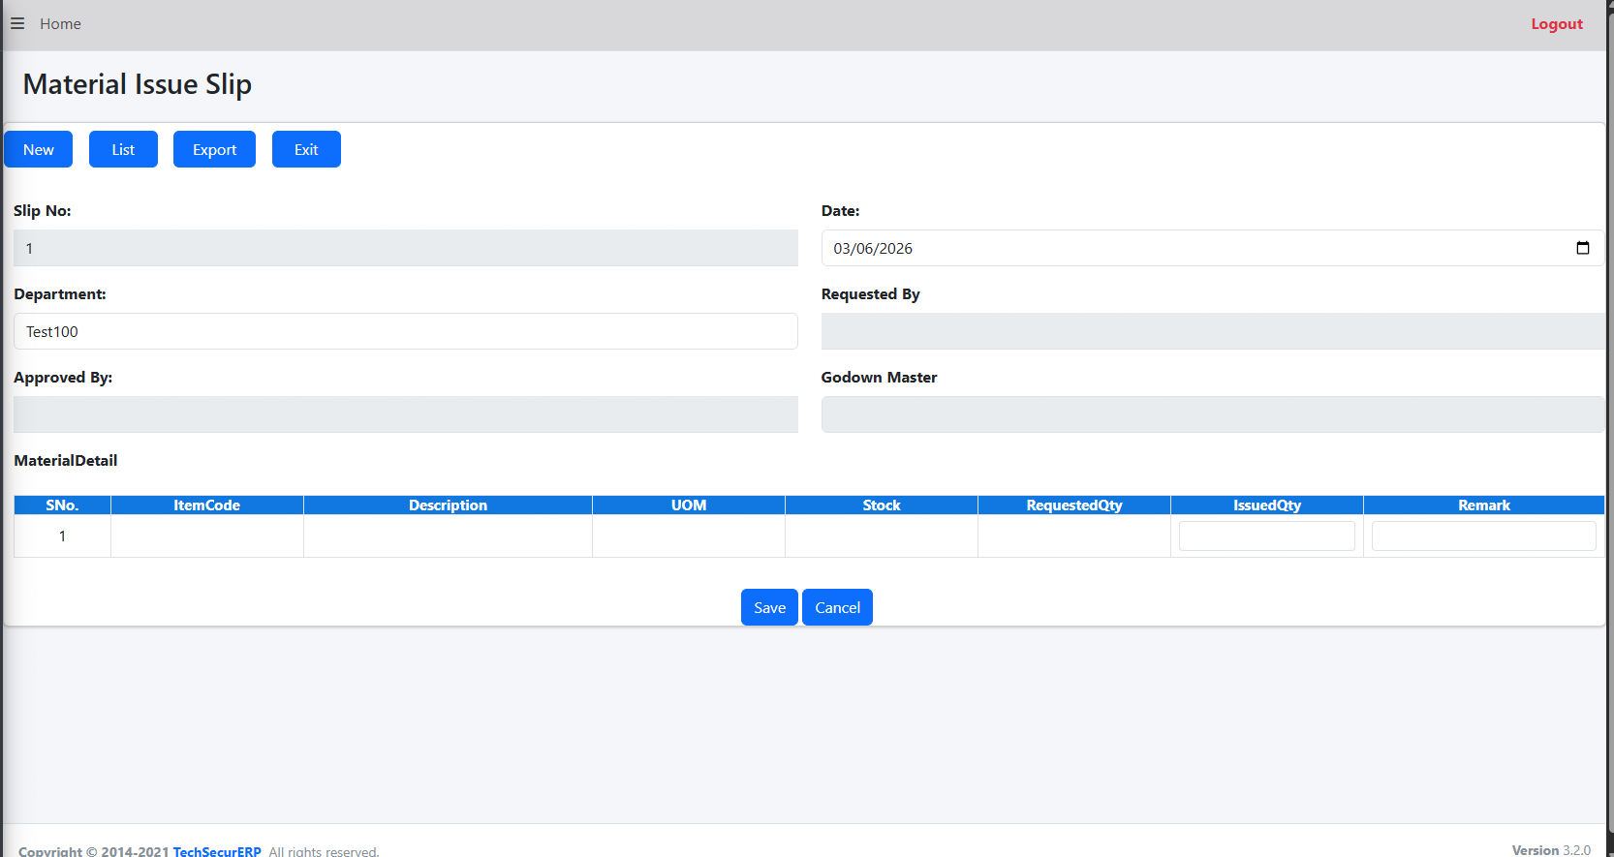Open the hamburger menu icon
This screenshot has width=1614, height=857.
17,23
